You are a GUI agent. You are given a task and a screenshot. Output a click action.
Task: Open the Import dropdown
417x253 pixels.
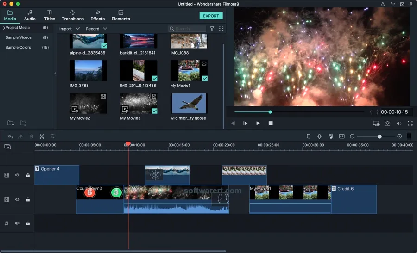[69, 29]
